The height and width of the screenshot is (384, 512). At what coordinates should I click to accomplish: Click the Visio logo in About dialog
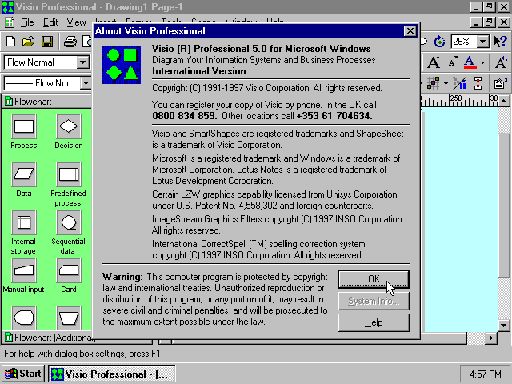point(122,65)
